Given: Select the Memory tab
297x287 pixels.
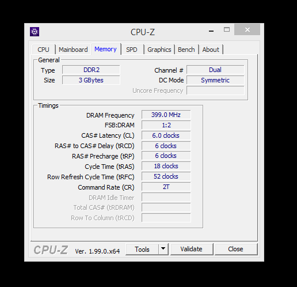Looking at the screenshot, I should (x=105, y=49).
